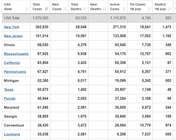The width and height of the screenshot is (176, 140).
Task: Click sort arrows icon in New Deaths header
Action: (x=104, y=9)
